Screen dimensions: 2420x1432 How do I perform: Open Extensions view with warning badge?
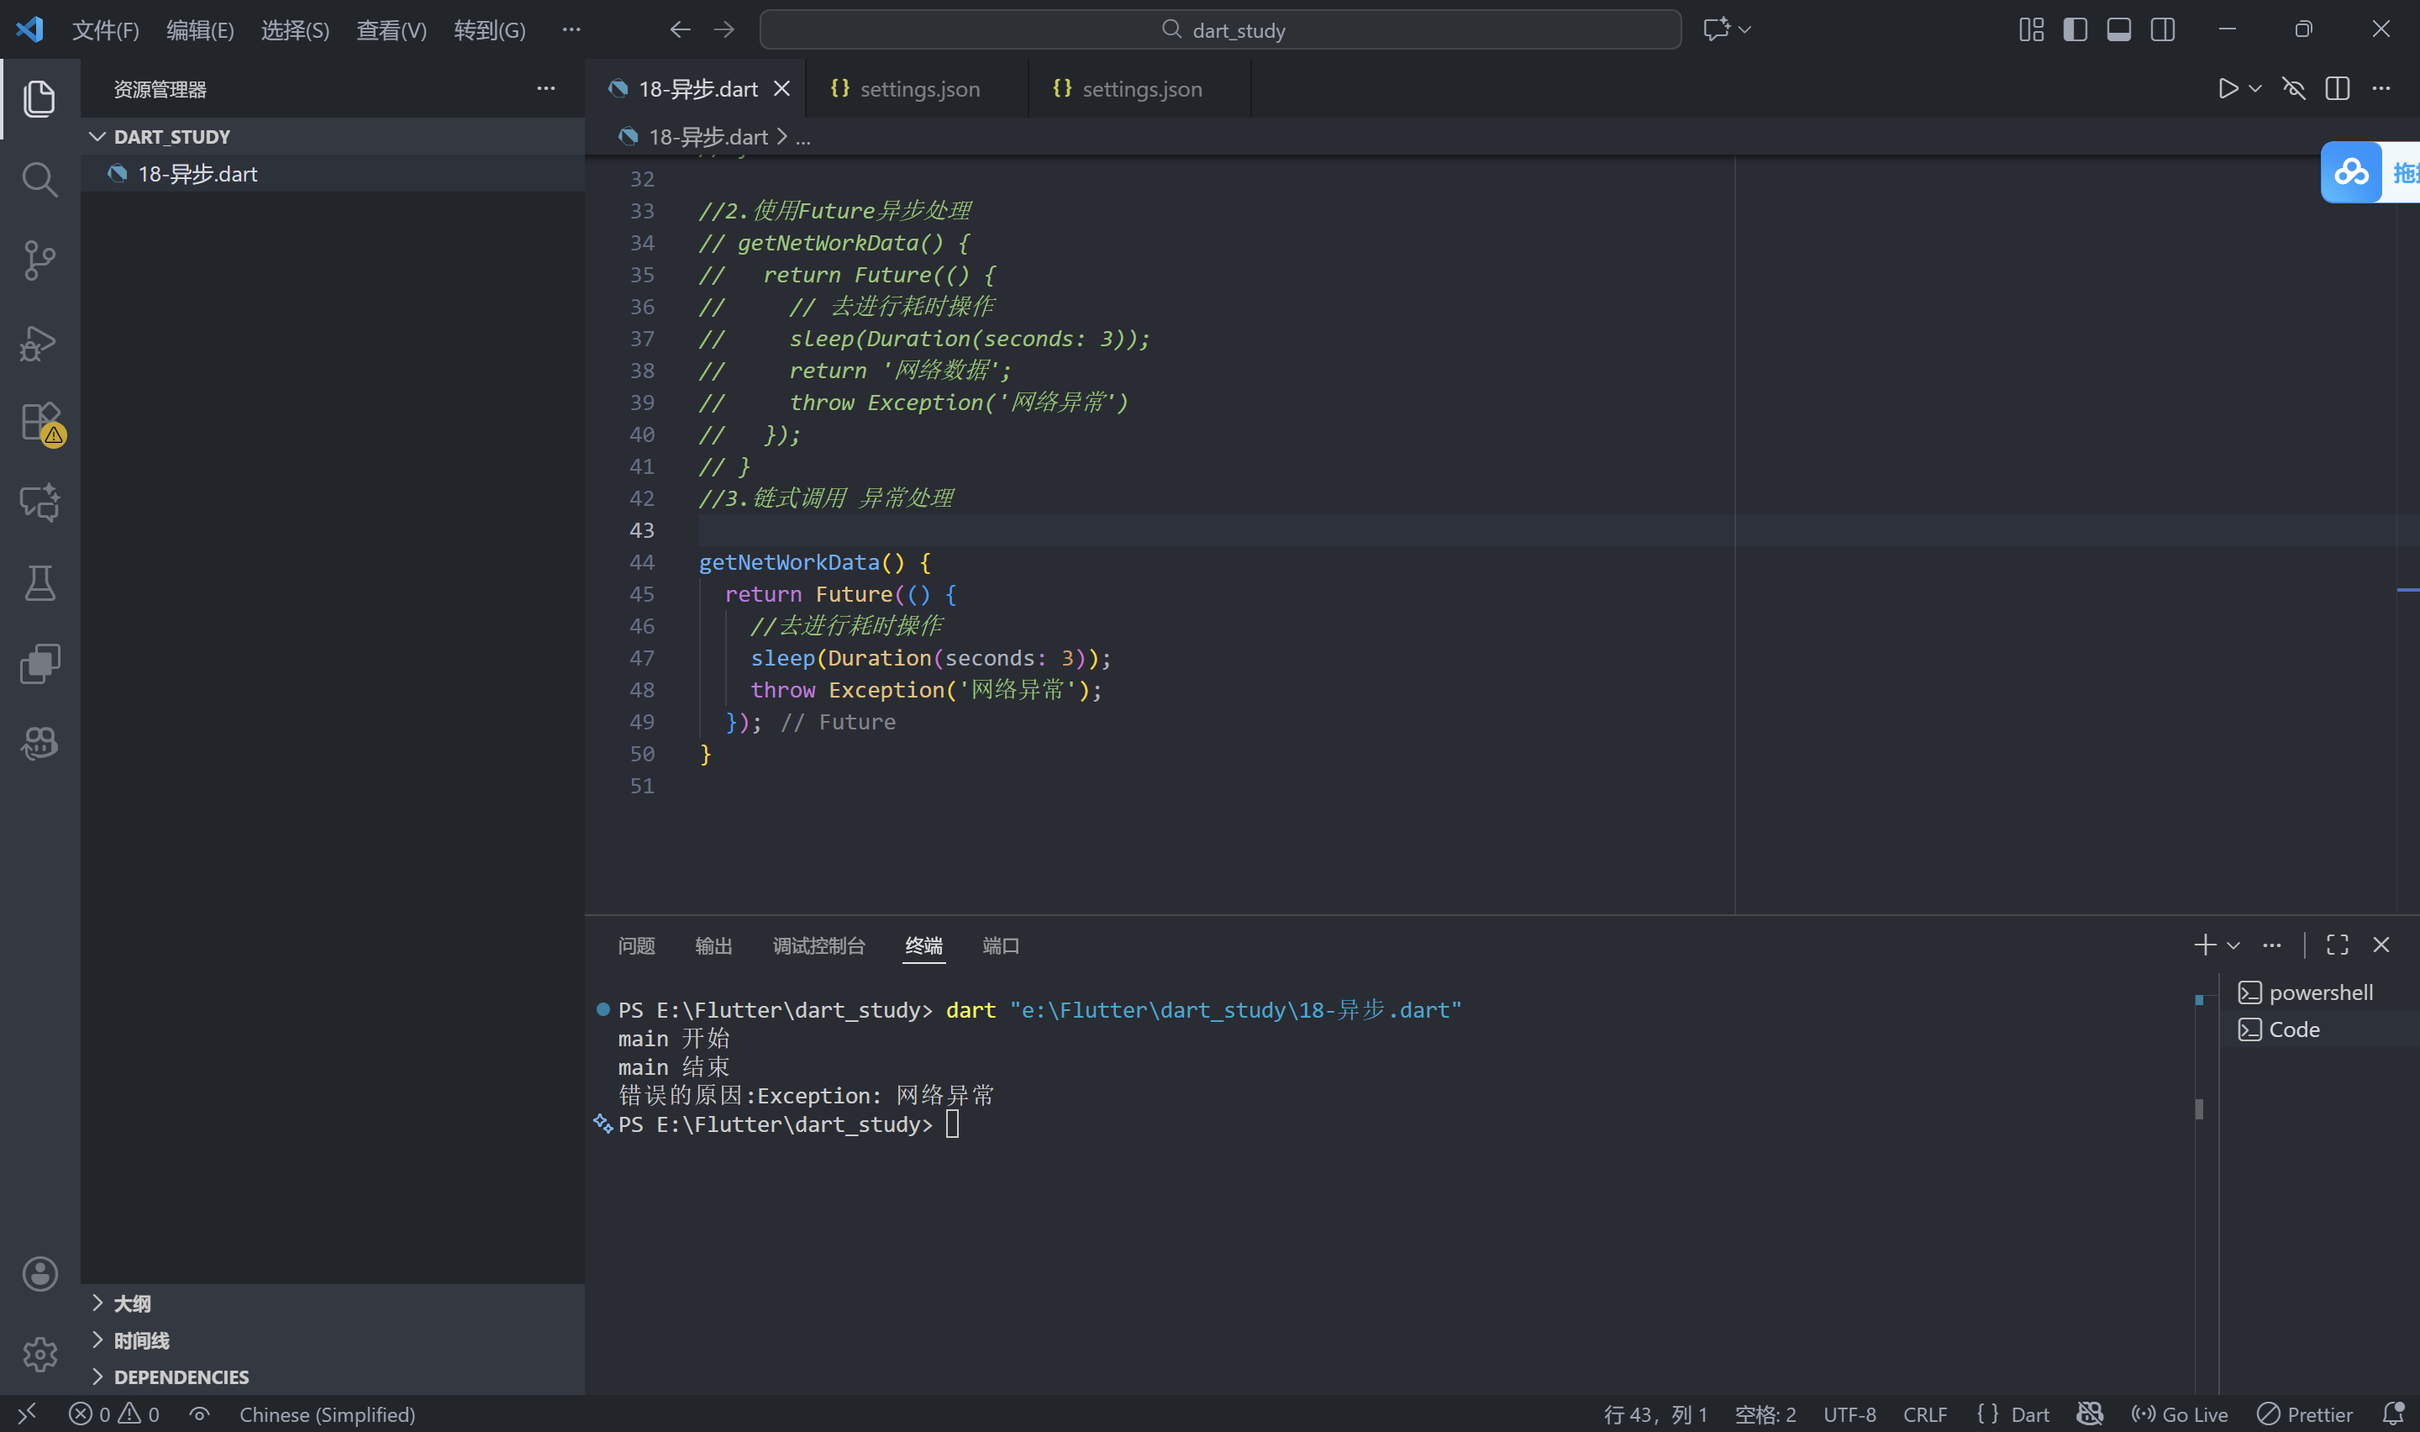coord(39,423)
